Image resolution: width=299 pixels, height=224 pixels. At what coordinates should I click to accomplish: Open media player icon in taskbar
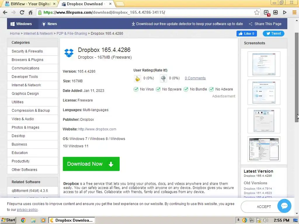[43, 220]
